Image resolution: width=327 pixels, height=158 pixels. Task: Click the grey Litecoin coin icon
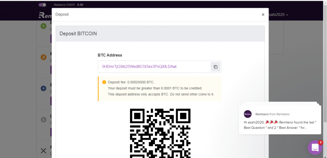click(43, 120)
